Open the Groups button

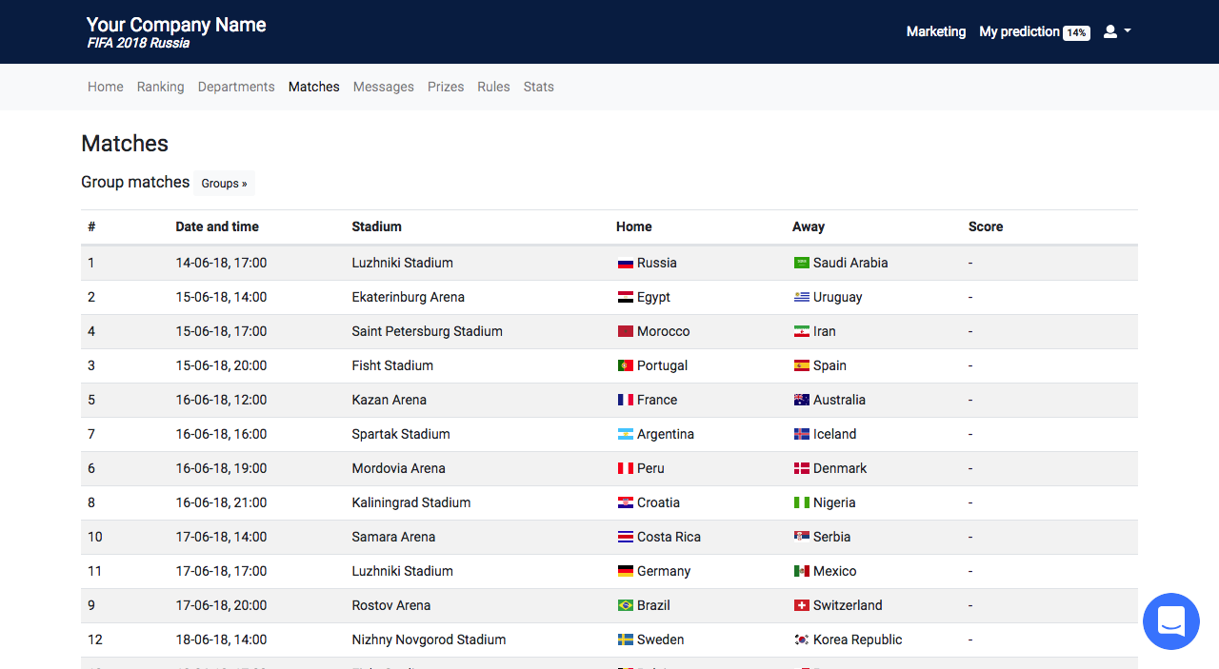pyautogui.click(x=224, y=184)
